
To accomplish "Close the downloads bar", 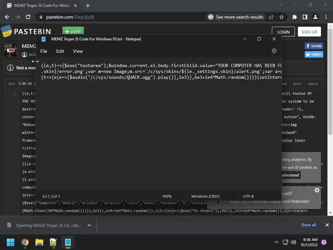I will coord(327,225).
